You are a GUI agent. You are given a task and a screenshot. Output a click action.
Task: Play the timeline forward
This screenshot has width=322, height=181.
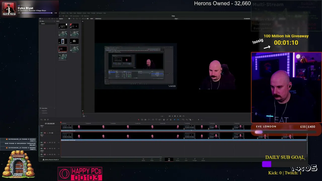[x=178, y=116]
